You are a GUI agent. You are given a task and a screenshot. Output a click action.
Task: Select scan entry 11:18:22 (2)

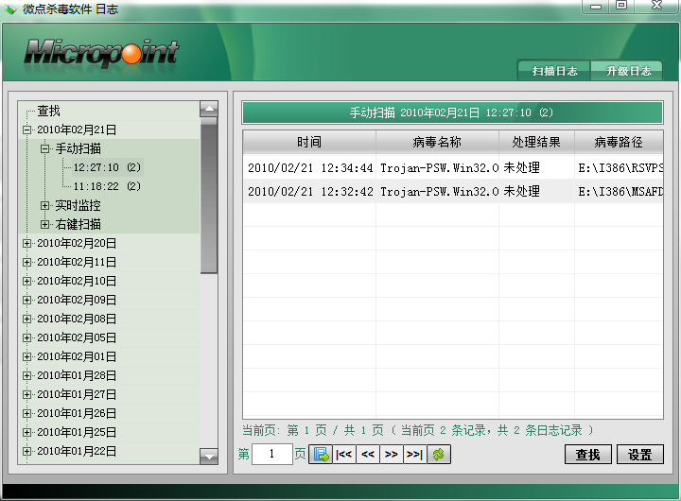pyautogui.click(x=107, y=186)
